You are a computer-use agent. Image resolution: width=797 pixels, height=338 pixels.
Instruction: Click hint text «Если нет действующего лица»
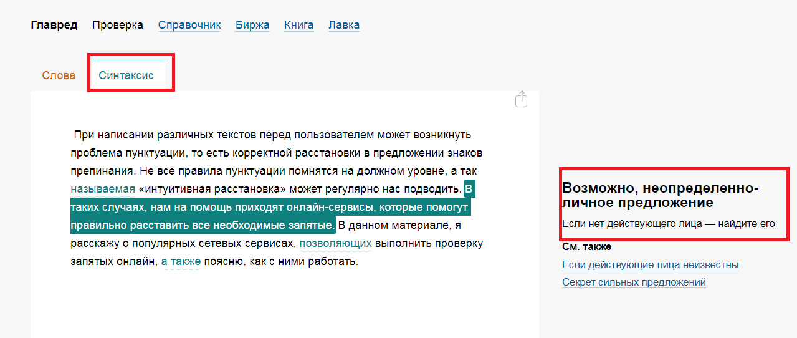pos(668,223)
